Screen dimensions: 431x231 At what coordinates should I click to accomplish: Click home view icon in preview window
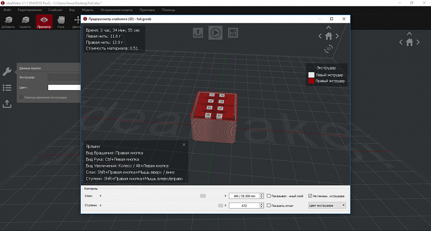(x=328, y=36)
